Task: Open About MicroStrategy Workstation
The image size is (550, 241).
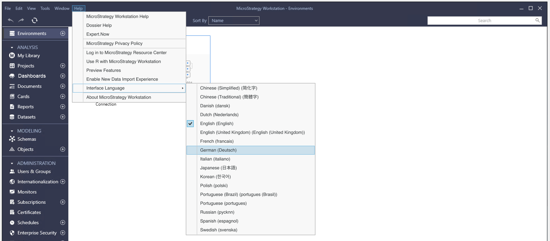Action: (x=119, y=97)
